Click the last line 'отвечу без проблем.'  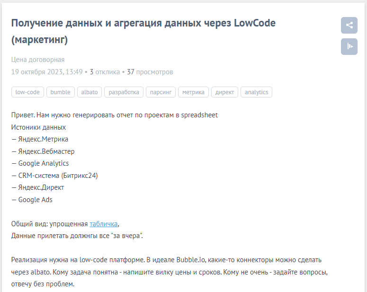click(43, 284)
